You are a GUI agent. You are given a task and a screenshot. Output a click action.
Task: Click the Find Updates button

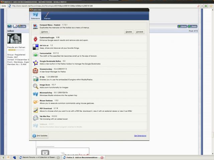pos(40,136)
